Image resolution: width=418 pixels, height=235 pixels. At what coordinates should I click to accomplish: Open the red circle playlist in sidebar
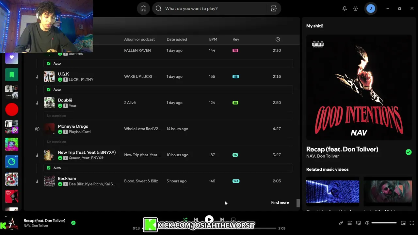click(x=12, y=109)
